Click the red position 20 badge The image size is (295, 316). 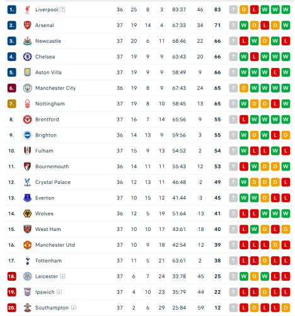11,308
